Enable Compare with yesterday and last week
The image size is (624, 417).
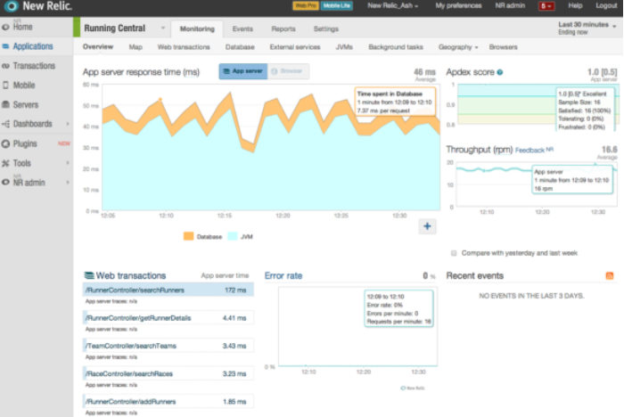[454, 253]
